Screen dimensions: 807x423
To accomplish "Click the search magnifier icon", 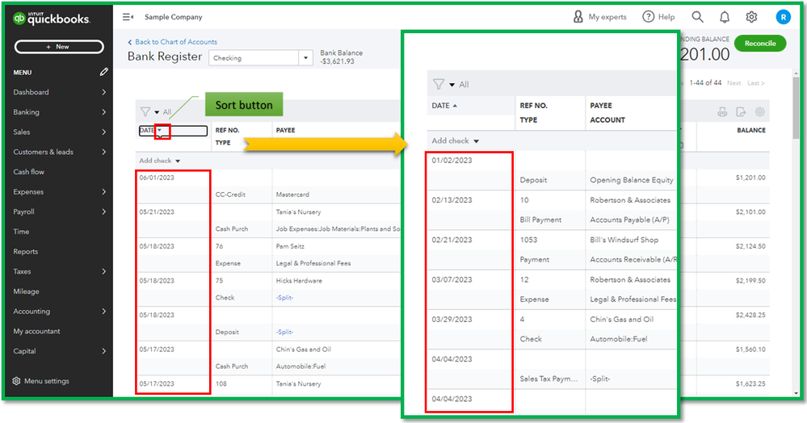I will click(x=697, y=17).
